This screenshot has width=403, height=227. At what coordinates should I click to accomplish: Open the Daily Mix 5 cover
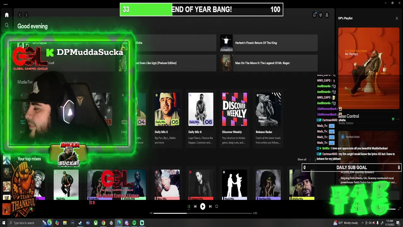tap(167, 109)
